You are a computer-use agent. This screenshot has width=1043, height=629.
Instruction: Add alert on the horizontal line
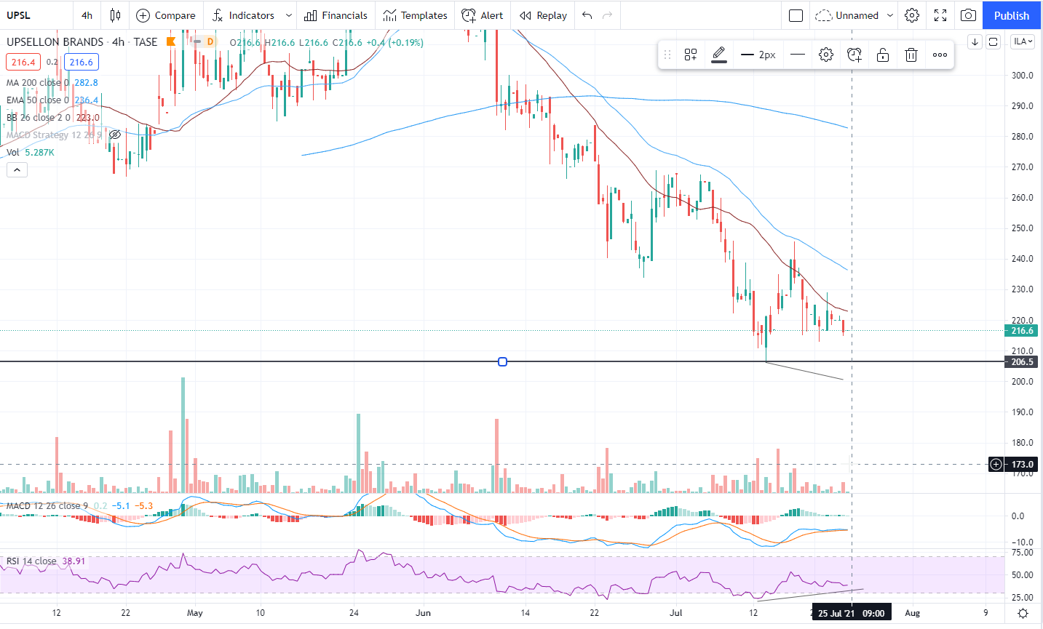pyautogui.click(x=854, y=55)
